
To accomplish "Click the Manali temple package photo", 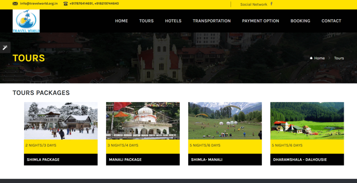I will click(143, 121).
